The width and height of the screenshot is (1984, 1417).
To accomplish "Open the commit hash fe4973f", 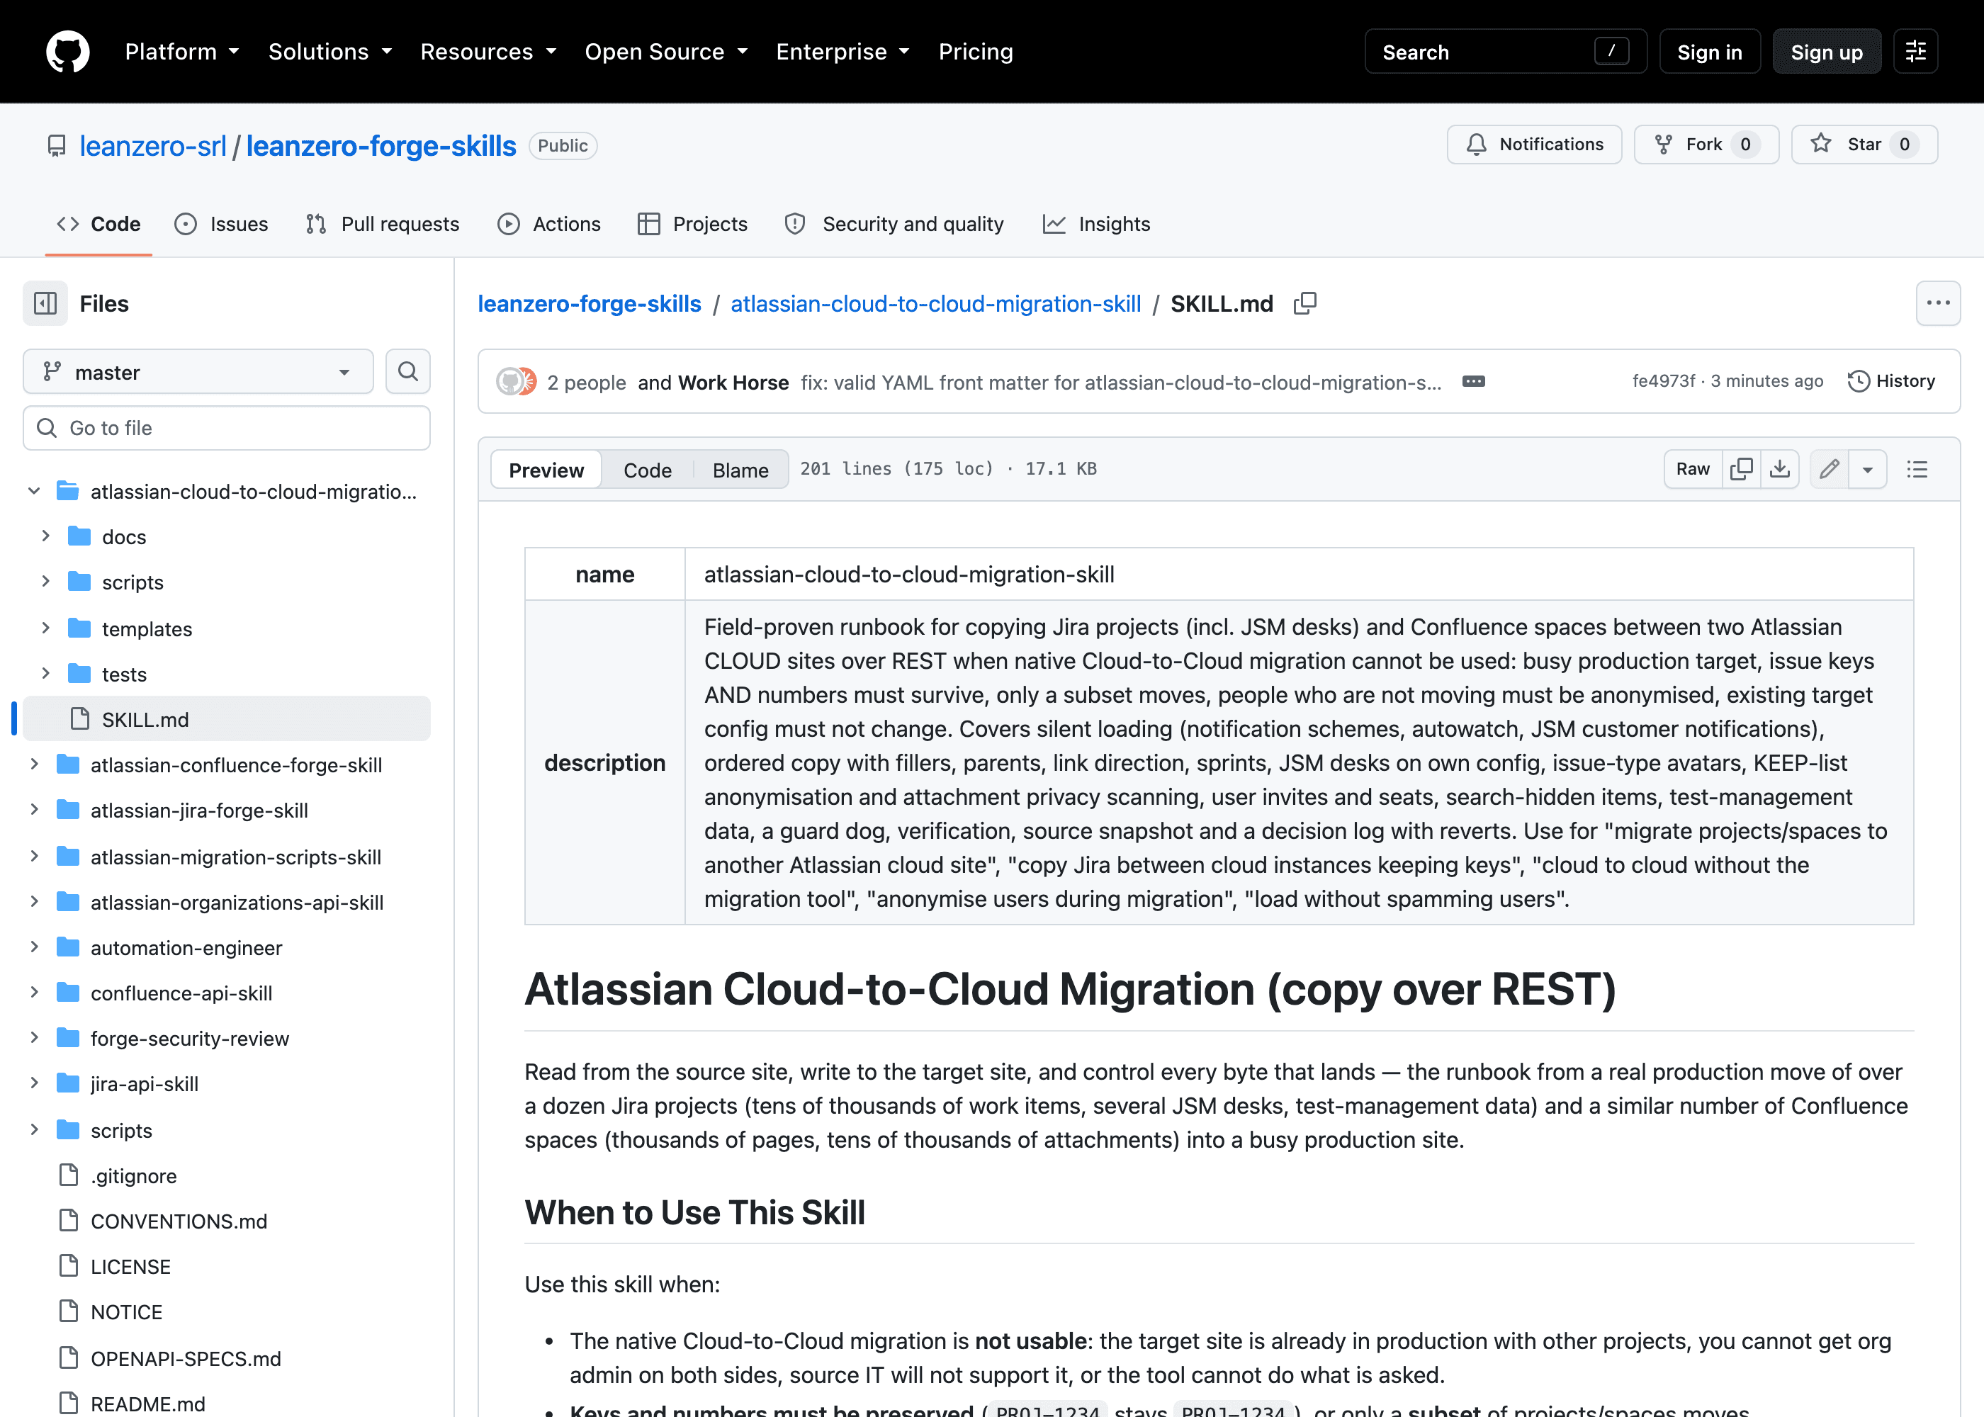I will point(1663,380).
